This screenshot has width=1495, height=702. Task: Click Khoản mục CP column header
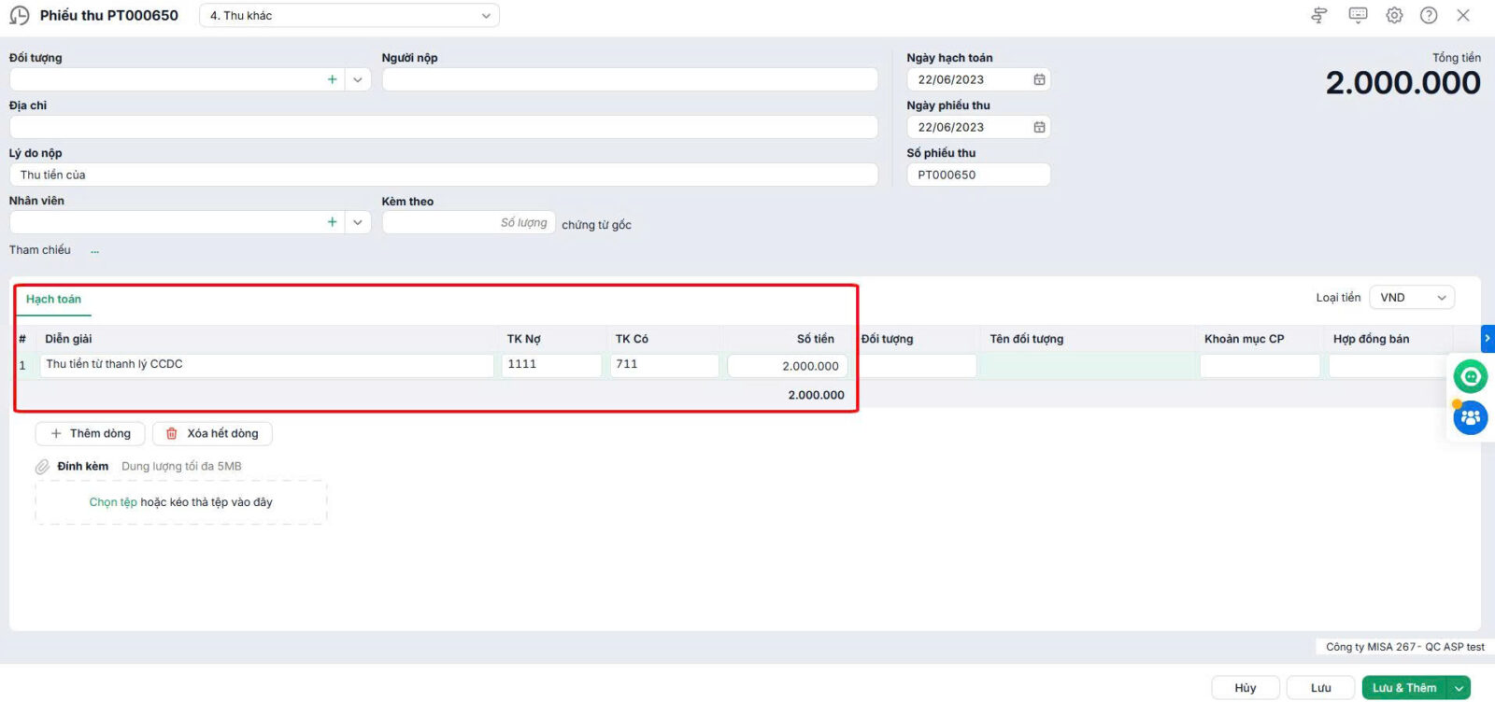tap(1245, 339)
